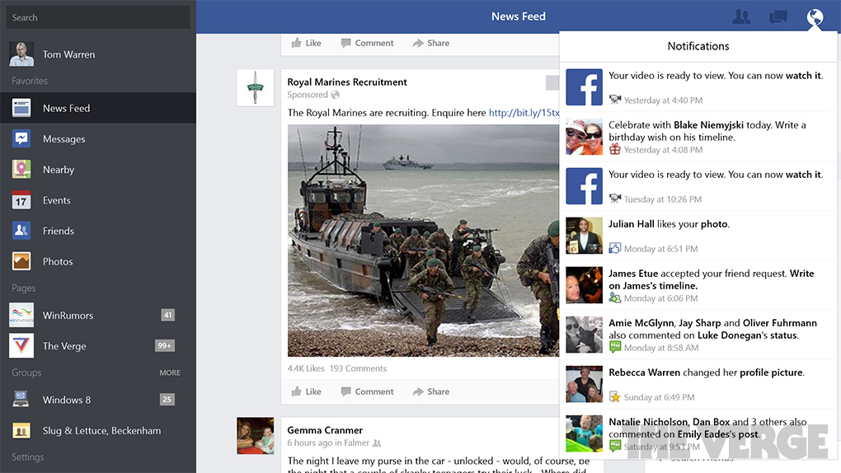Click the WinRumors page icon
Image resolution: width=841 pixels, height=473 pixels.
[21, 315]
